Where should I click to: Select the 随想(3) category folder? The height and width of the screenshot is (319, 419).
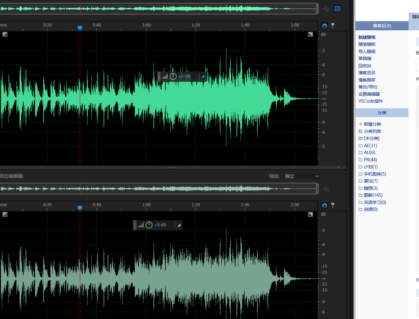pyautogui.click(x=368, y=188)
